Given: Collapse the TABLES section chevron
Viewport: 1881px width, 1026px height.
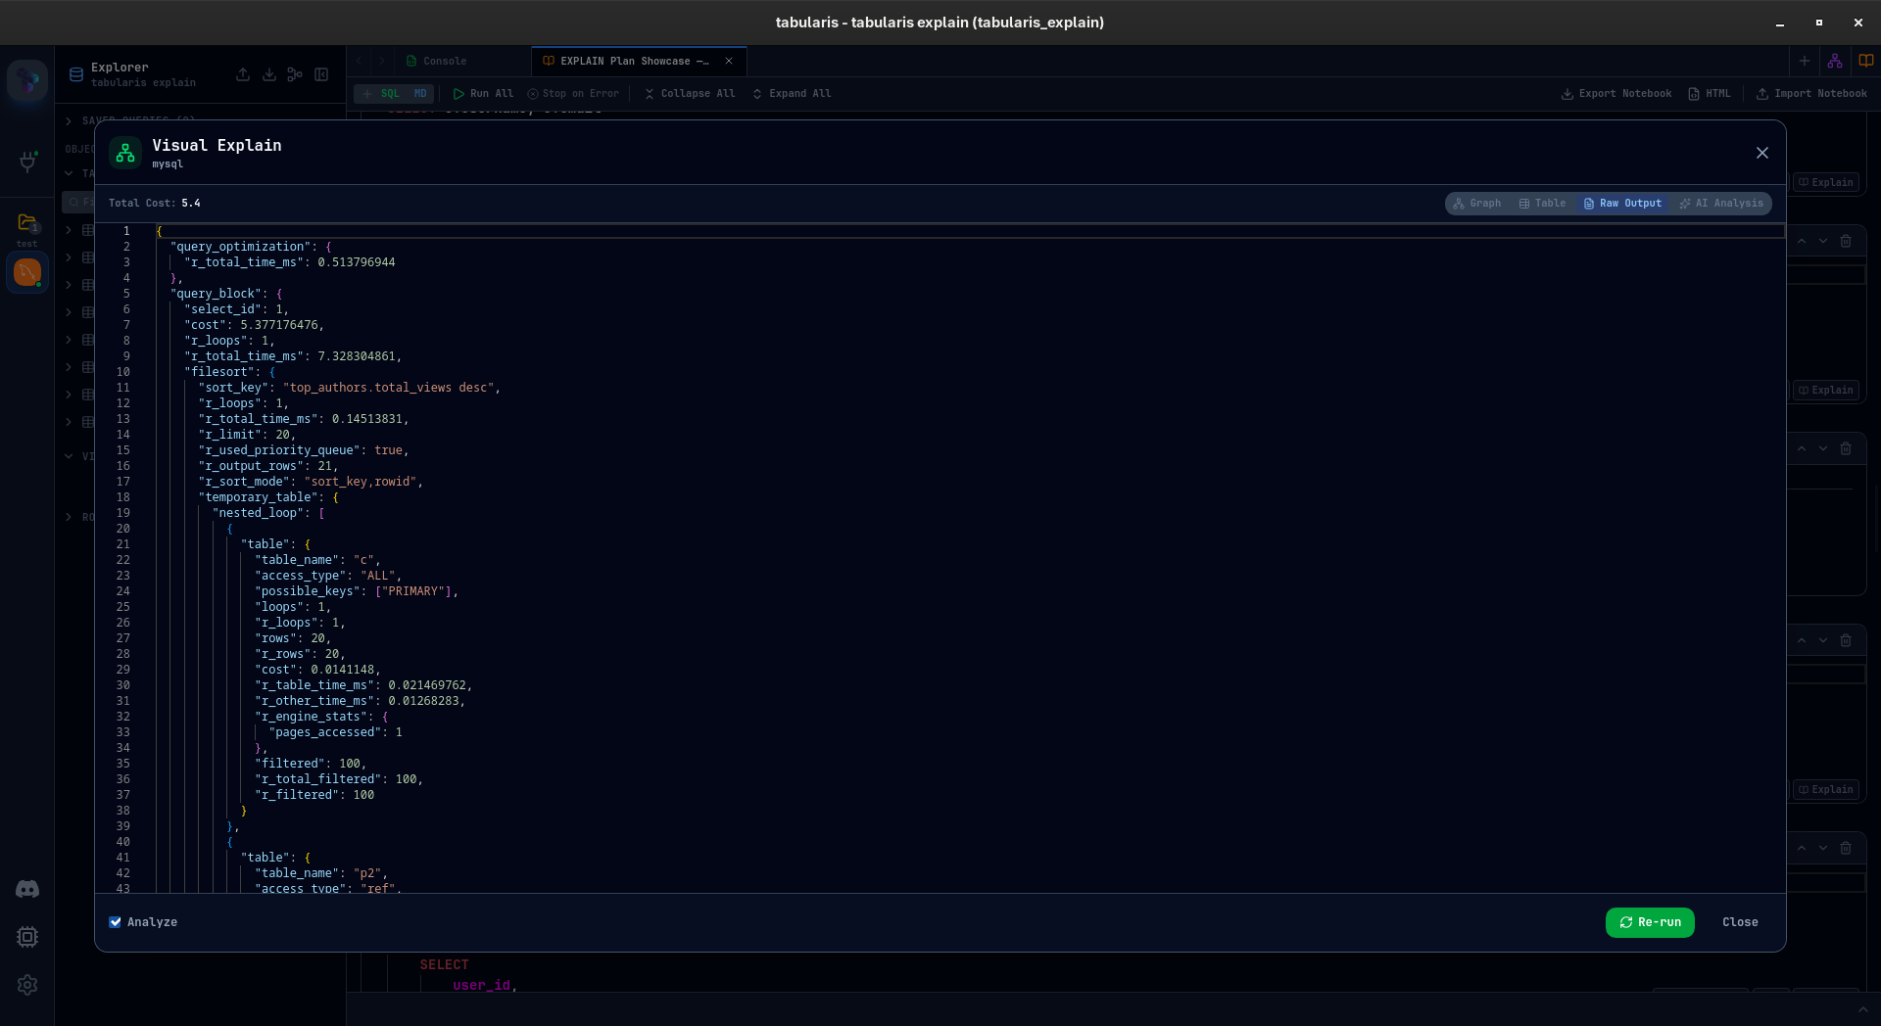Looking at the screenshot, I should (68, 172).
